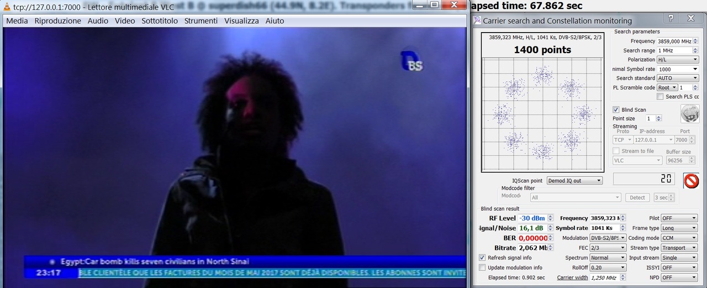Open the Video menu in VLC
Screen dimensions: 707x288
125,21
